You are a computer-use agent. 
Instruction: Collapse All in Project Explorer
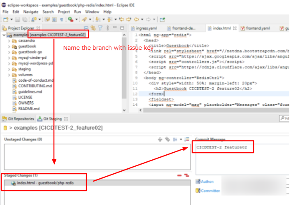(x=86, y=28)
